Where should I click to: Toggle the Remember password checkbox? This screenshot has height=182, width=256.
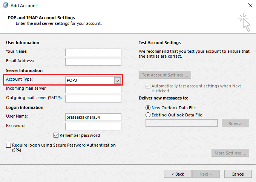coord(57,135)
